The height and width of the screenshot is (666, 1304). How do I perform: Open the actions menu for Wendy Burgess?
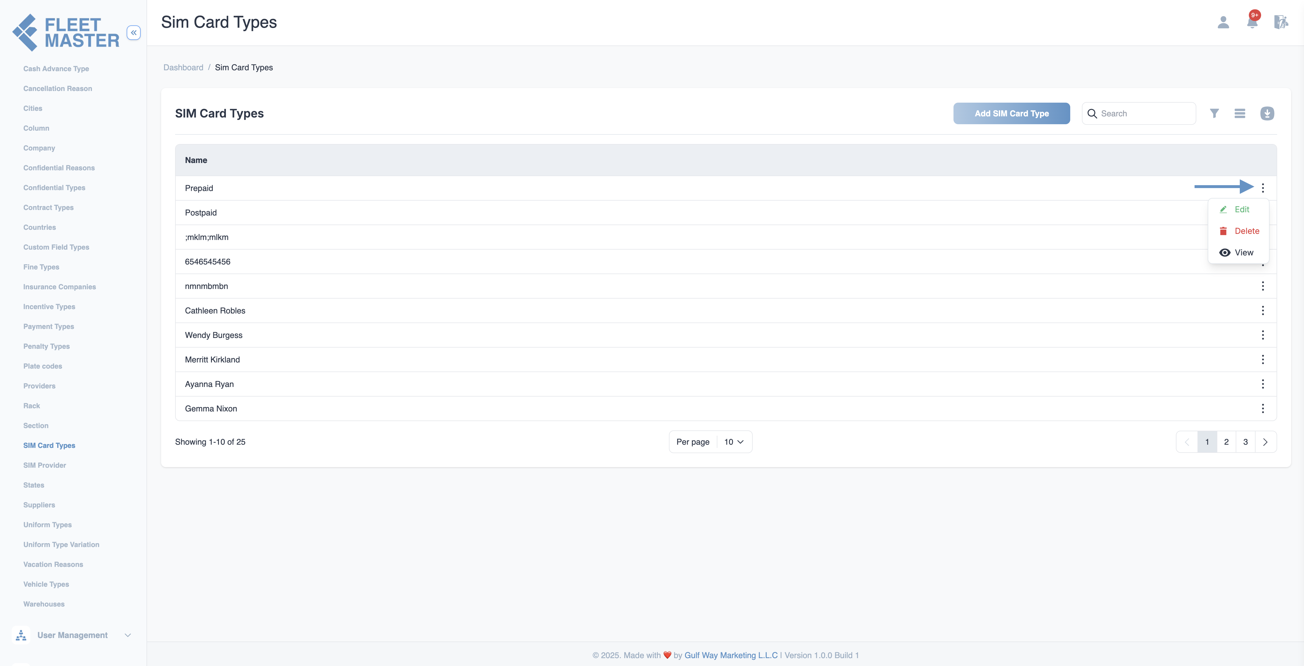1263,335
